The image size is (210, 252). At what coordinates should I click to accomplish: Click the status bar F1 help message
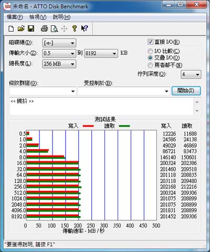29,245
